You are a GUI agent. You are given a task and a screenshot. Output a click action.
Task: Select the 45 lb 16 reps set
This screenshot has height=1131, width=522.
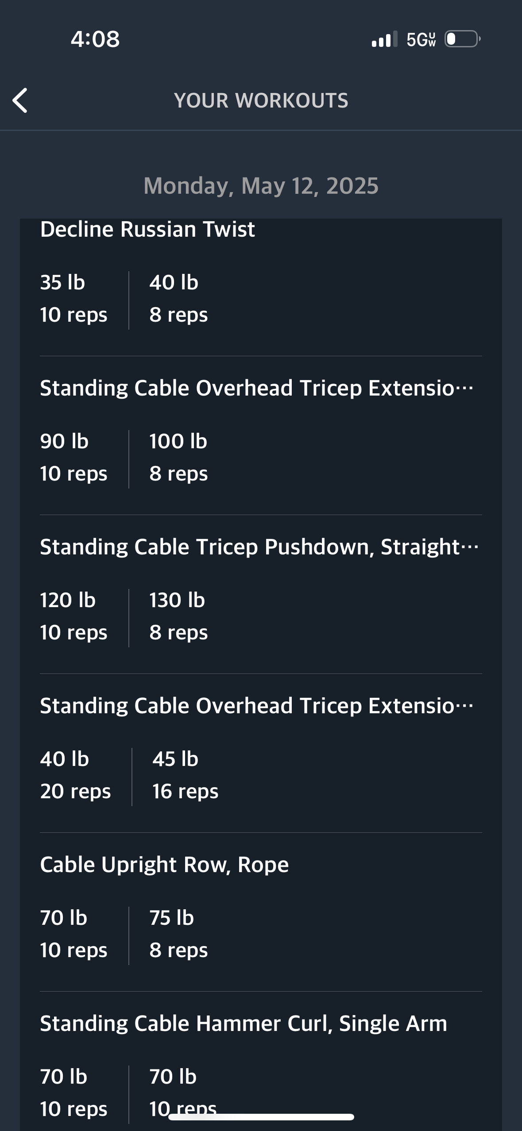pyautogui.click(x=185, y=775)
